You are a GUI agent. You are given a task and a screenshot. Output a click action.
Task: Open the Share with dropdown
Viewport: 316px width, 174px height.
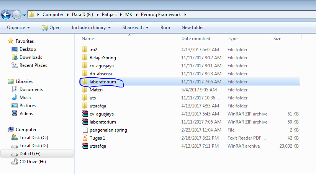(136, 28)
